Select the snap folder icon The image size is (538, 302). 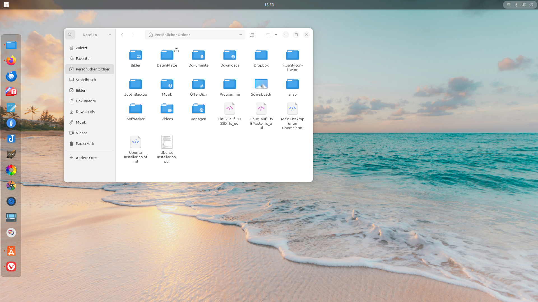click(293, 84)
